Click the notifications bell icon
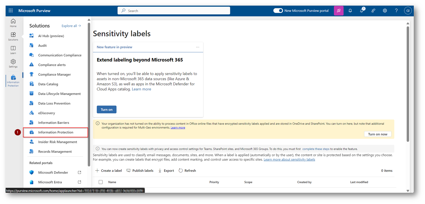Image resolution: width=425 pixels, height=204 pixels. point(350,11)
